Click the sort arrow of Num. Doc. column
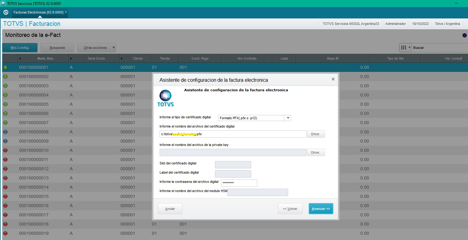Viewport: 468px width, 240px height. [x=20, y=58]
